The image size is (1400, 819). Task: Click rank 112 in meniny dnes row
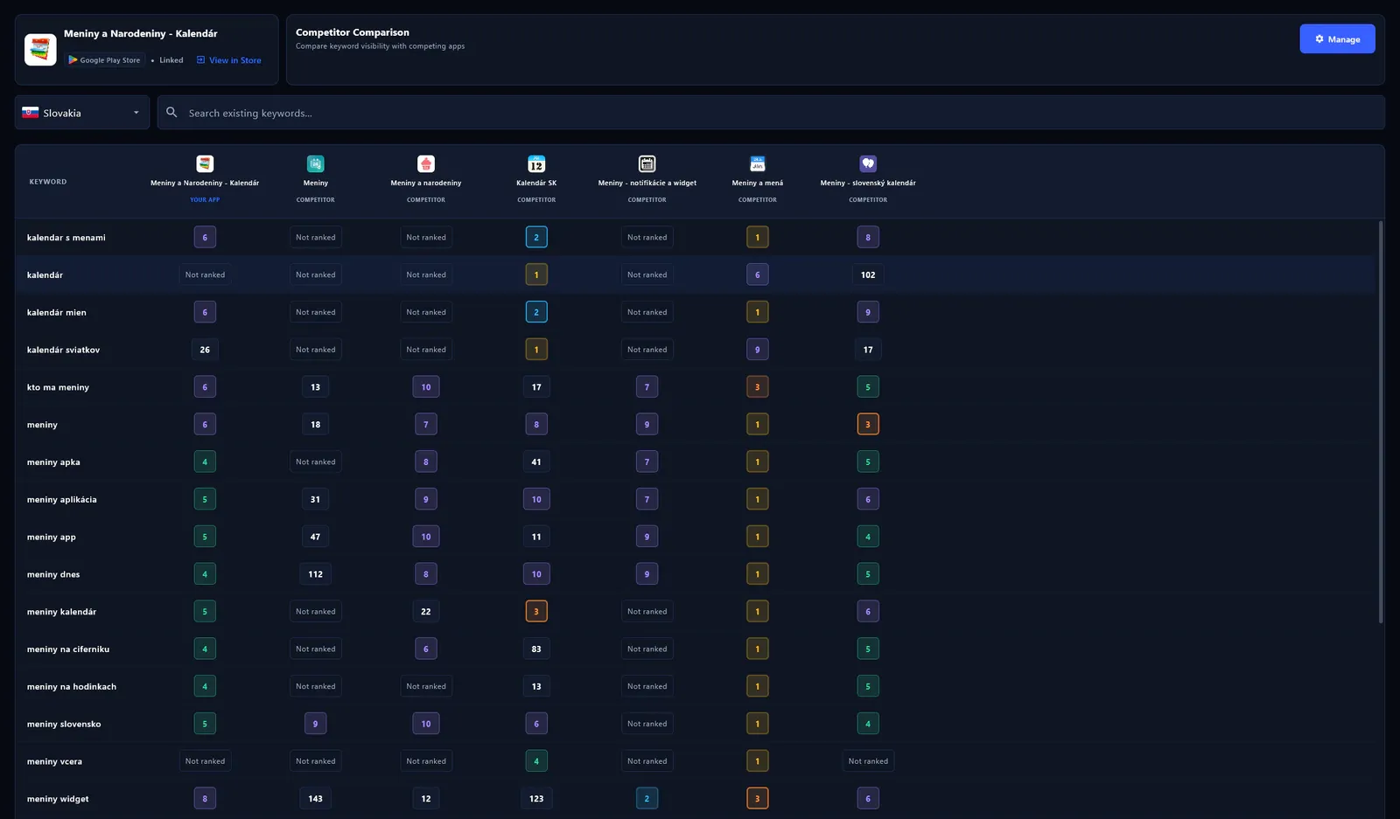click(316, 574)
